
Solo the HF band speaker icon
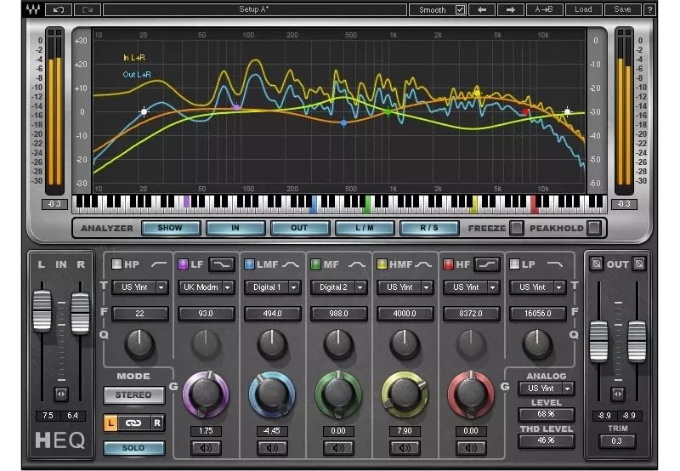[471, 447]
